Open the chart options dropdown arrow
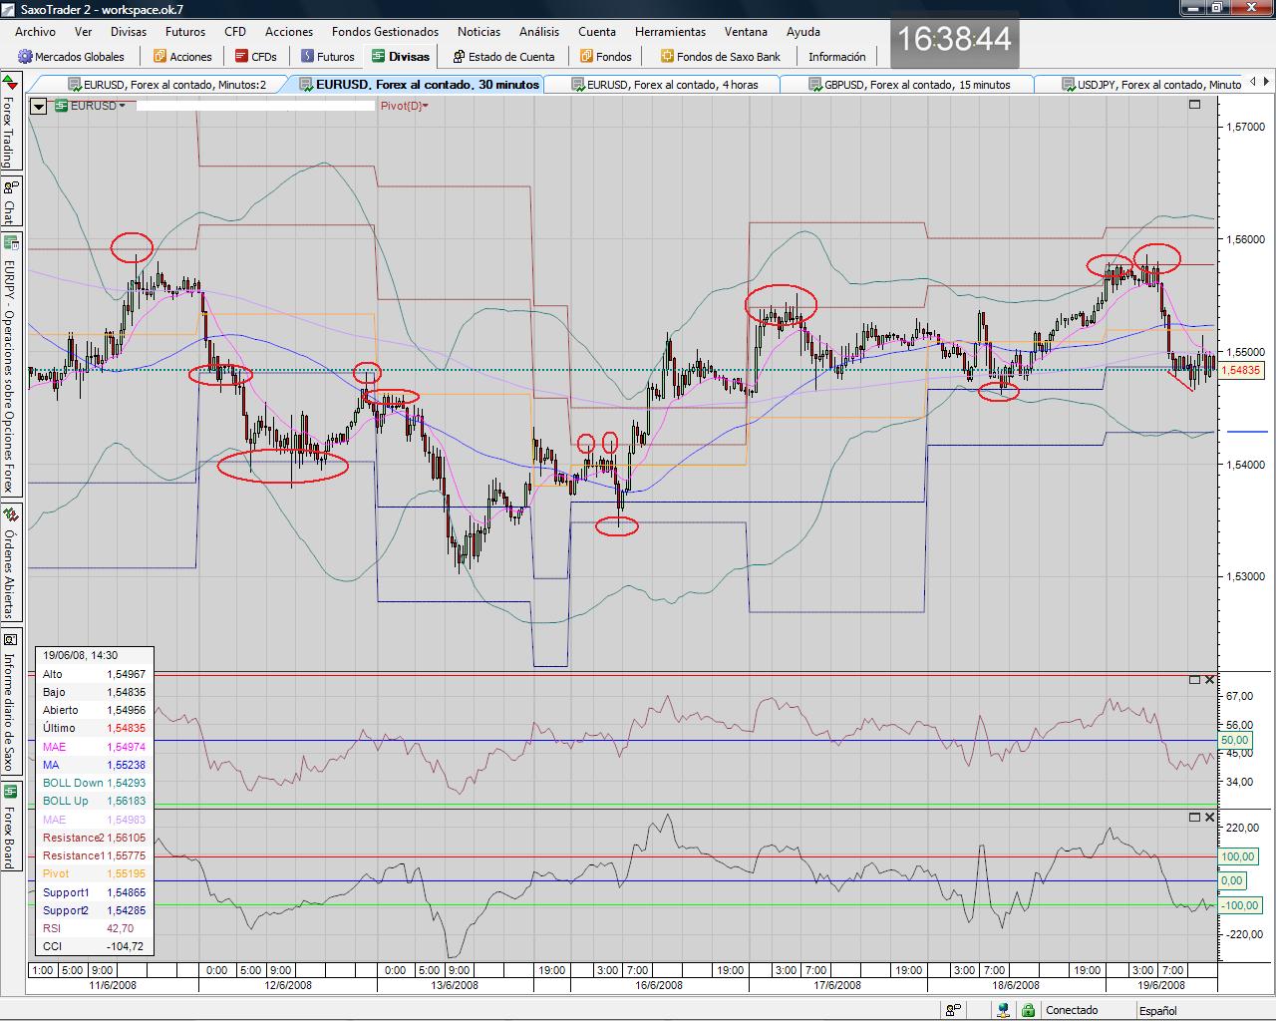Screen dimensions: 1276x1021 click(x=39, y=106)
